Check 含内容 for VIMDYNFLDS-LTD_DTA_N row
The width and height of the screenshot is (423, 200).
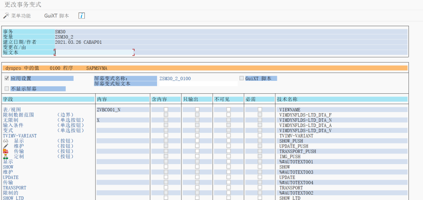pyautogui.click(x=166, y=120)
